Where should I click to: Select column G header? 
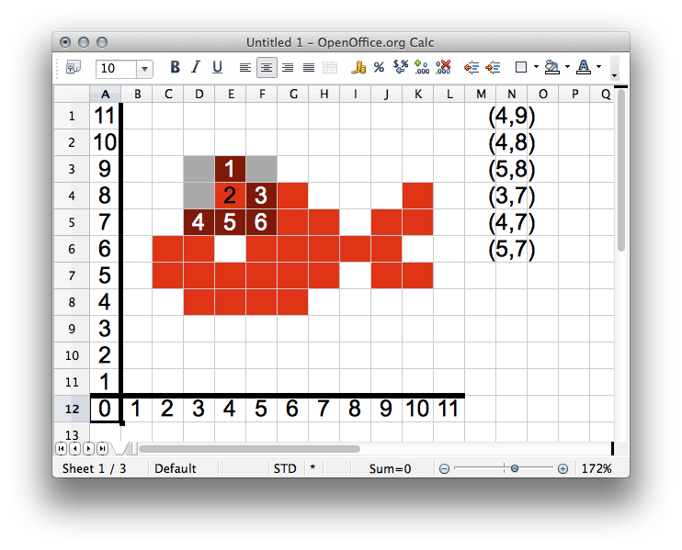click(x=293, y=94)
